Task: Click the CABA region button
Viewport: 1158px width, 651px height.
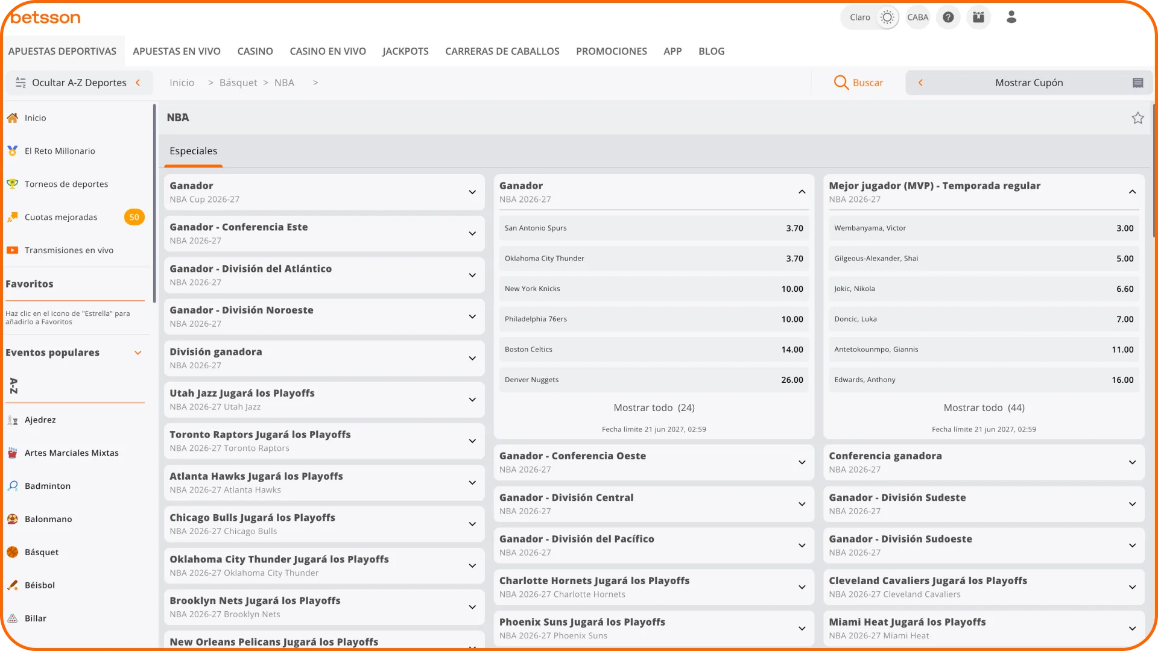Action: [x=918, y=17]
